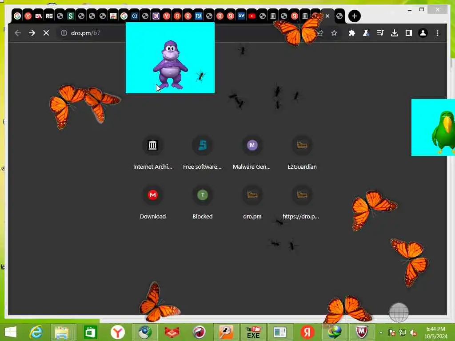Viewport: 455px width, 341px height.
Task: Switch to the YouTube tab
Action: [x=252, y=16]
